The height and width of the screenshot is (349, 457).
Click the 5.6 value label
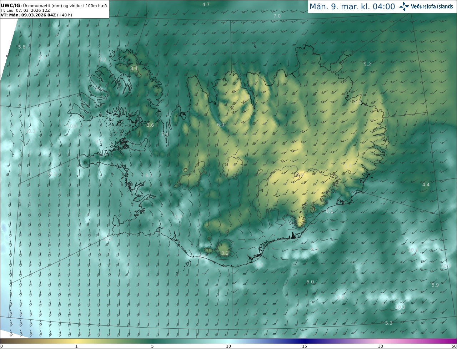coord(22,47)
